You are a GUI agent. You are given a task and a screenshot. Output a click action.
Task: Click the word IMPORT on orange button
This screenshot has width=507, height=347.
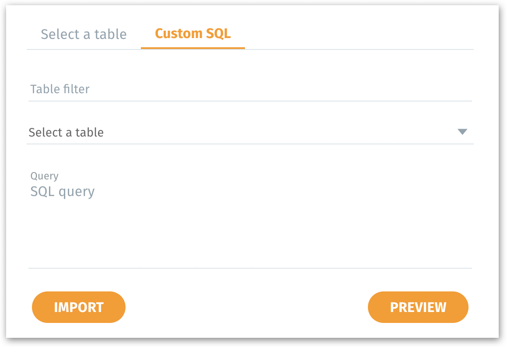[79, 307]
